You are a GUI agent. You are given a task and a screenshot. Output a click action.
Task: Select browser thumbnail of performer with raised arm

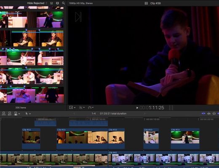click(x=50, y=20)
